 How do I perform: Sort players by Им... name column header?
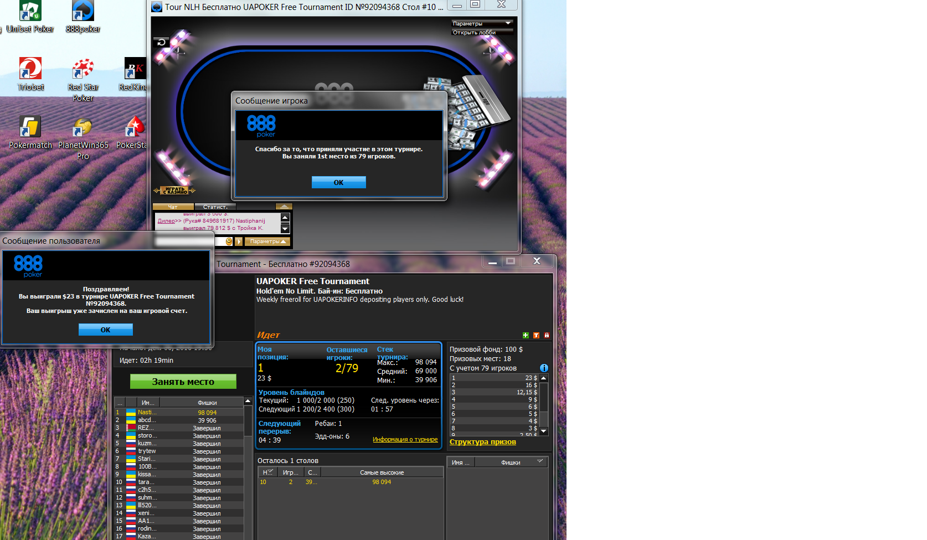coord(148,402)
